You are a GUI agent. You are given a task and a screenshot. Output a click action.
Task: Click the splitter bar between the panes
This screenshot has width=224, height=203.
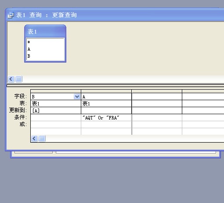pos(116,86)
